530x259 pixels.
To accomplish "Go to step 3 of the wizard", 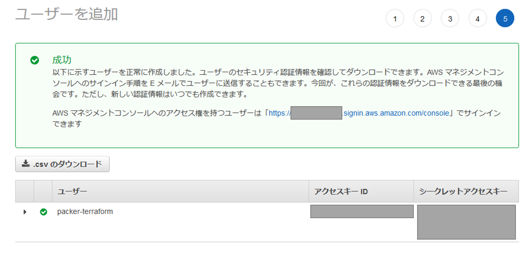I will (450, 18).
